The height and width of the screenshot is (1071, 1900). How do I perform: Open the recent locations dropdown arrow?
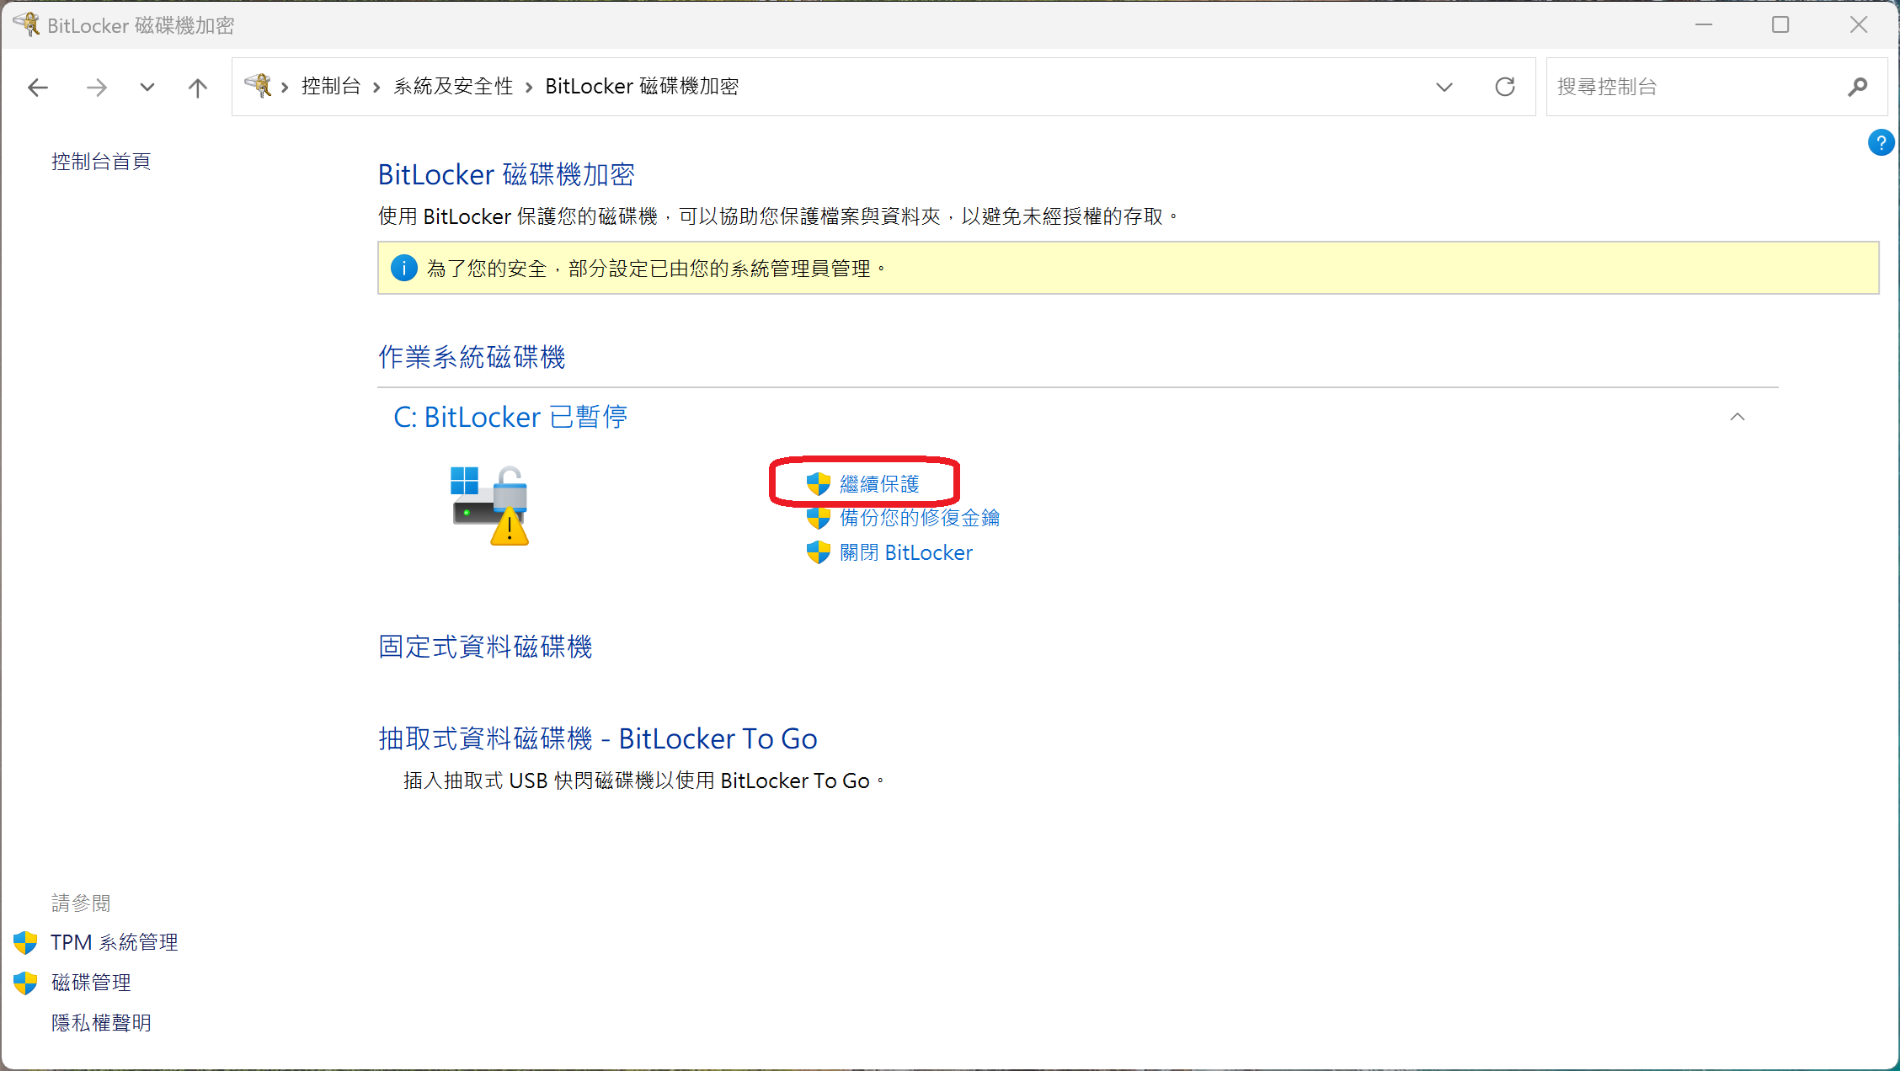[x=147, y=87]
